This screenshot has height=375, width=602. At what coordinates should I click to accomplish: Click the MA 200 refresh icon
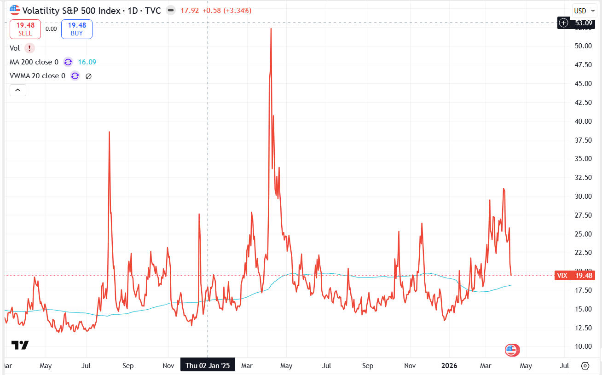[x=68, y=62]
